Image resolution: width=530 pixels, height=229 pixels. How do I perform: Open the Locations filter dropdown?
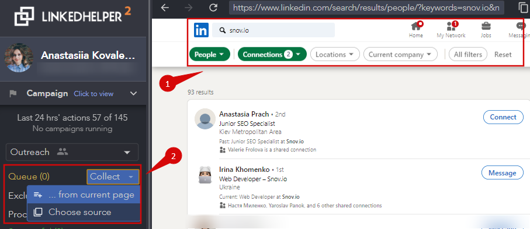[x=335, y=54]
